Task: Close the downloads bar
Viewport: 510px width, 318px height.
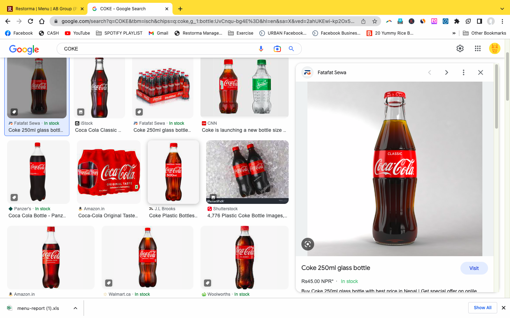Action: pyautogui.click(x=503, y=308)
